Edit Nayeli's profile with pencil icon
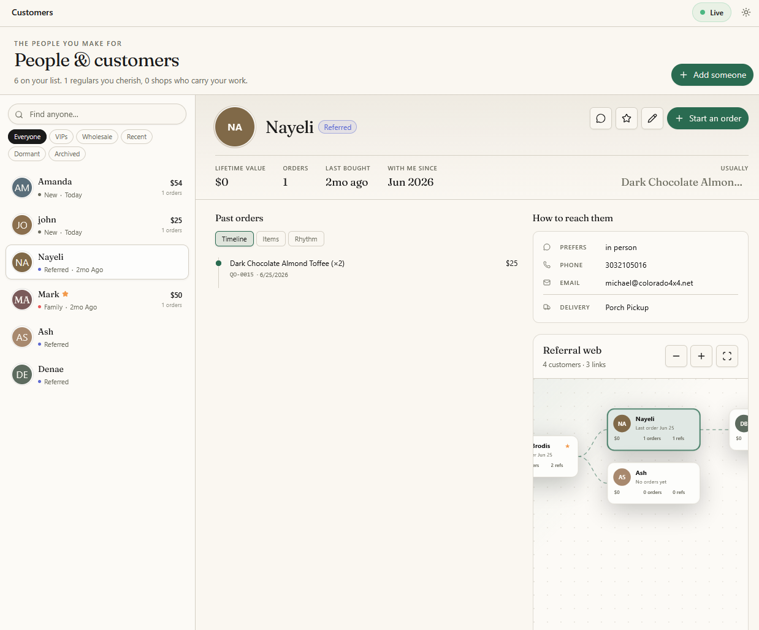 tap(652, 118)
